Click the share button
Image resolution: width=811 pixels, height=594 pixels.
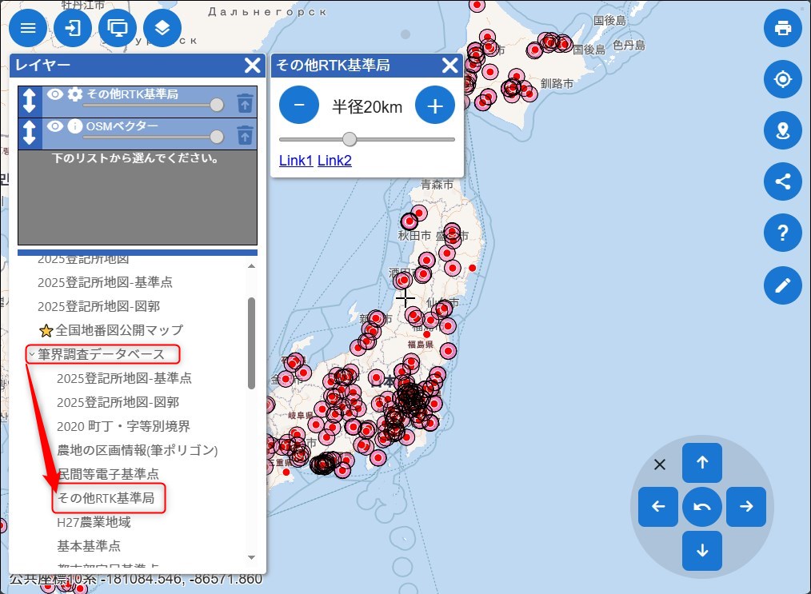[x=782, y=181]
